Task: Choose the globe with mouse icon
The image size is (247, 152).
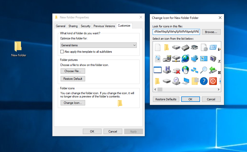Action: (185, 70)
